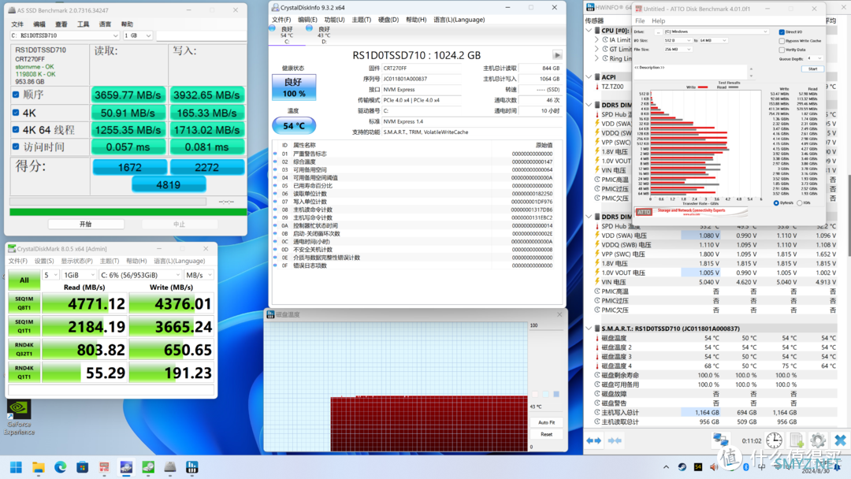Open 功能(U) menu in CrystalDiskInfo
This screenshot has height=479, width=851.
point(334,20)
